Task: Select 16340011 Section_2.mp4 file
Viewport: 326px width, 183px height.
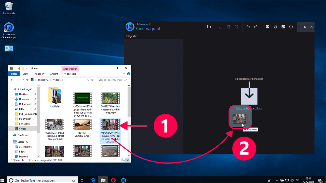Action: tap(82, 128)
